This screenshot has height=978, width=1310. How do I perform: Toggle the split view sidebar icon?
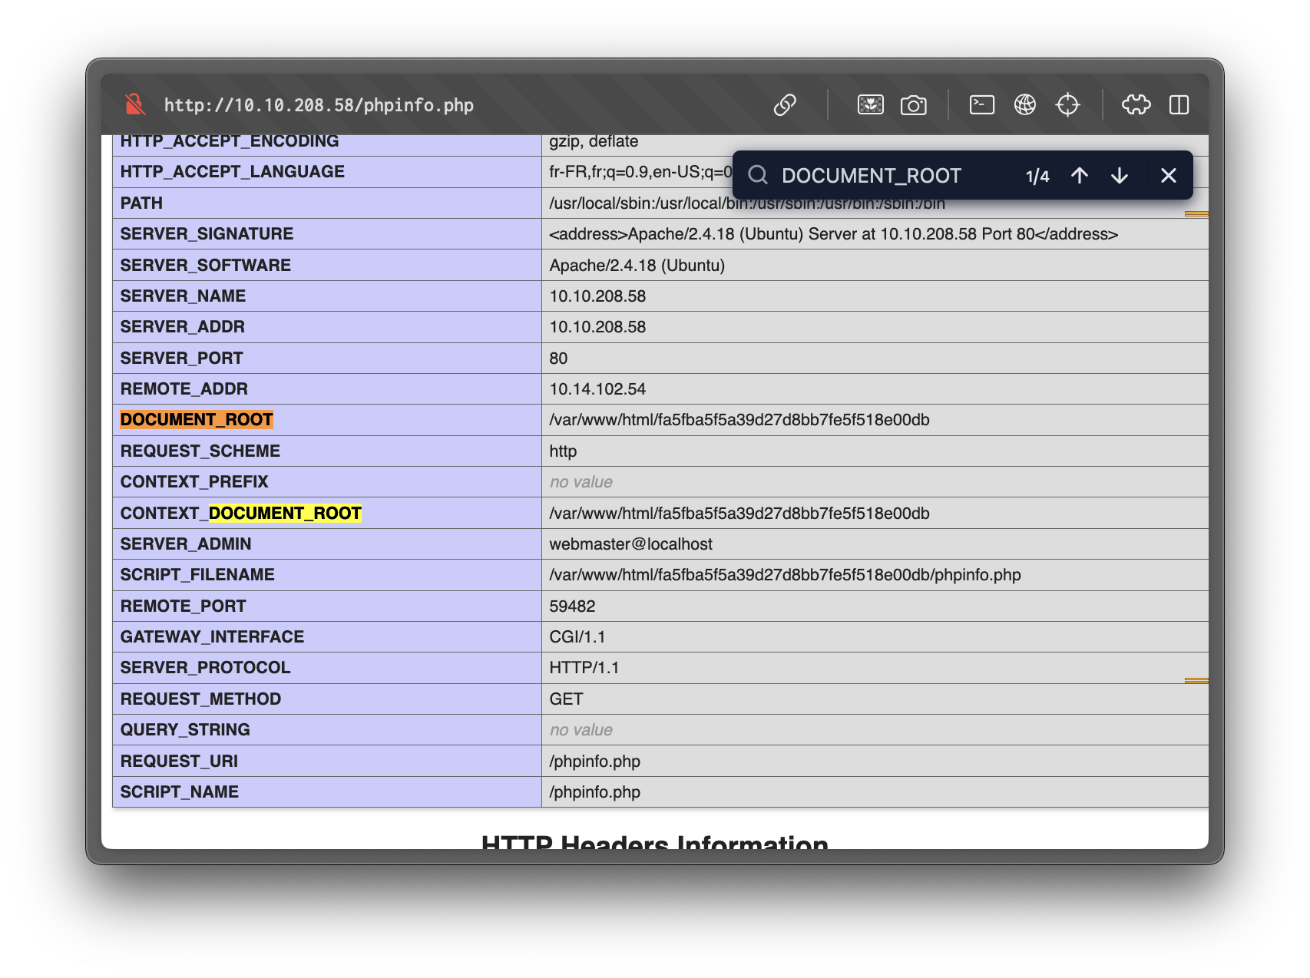(x=1179, y=104)
